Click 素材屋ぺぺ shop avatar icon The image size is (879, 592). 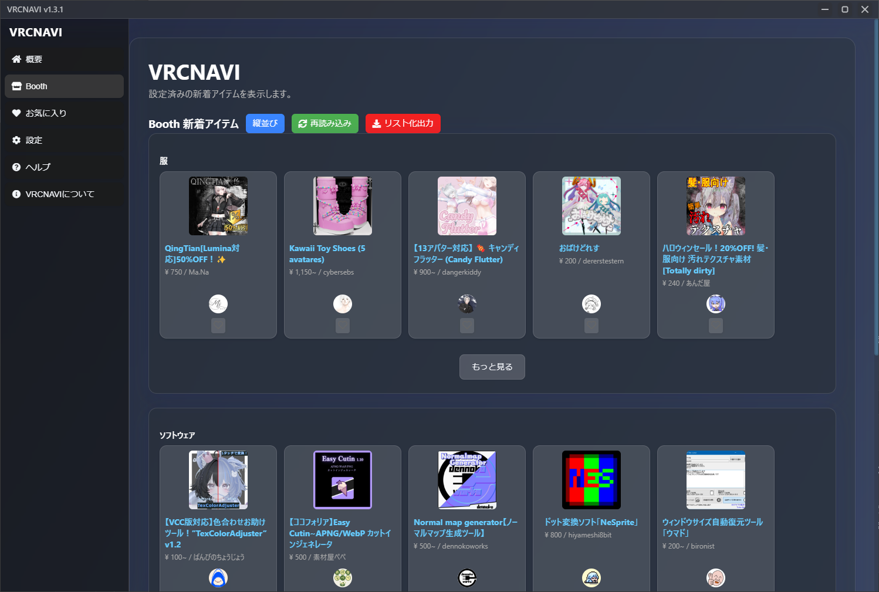click(x=343, y=578)
